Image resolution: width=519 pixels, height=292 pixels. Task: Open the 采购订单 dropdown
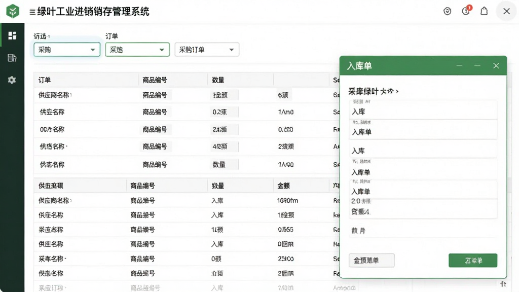tap(207, 50)
